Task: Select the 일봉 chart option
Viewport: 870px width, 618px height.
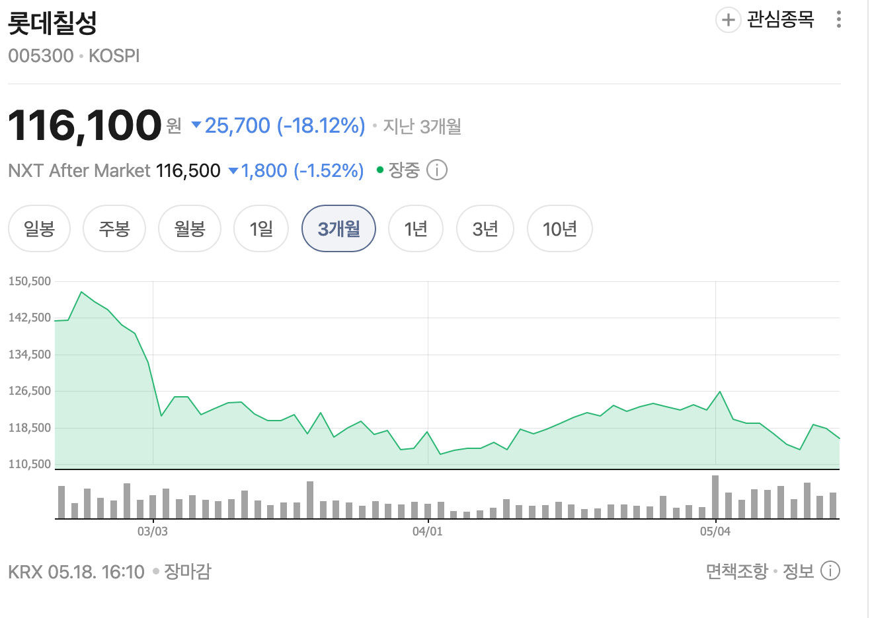Action: click(x=39, y=228)
